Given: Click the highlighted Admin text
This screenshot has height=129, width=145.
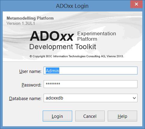Looking at the screenshot, I should pos(52,71).
